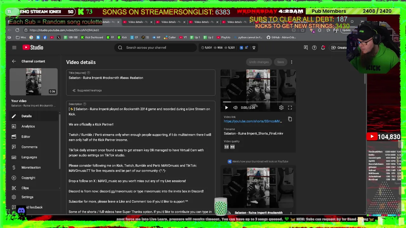The image size is (406, 228).
Task: Open Settings in the sidebar
Action: coord(27,197)
